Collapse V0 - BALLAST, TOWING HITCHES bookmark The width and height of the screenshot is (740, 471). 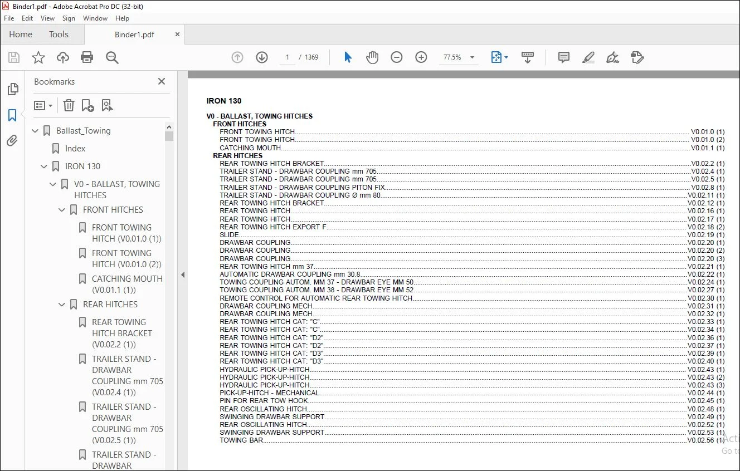tap(53, 184)
